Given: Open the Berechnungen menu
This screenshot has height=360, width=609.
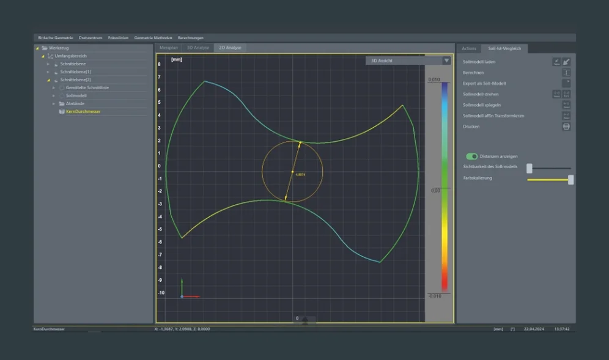Looking at the screenshot, I should 191,38.
